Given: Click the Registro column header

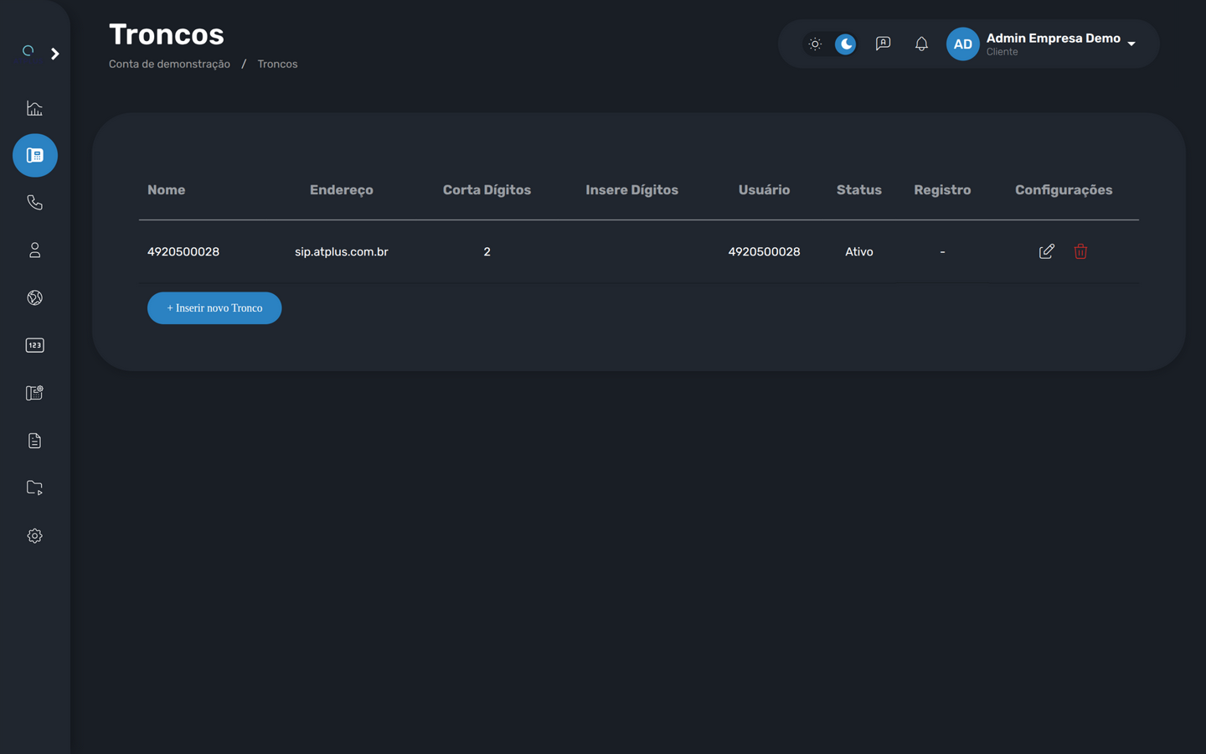Looking at the screenshot, I should pyautogui.click(x=942, y=190).
